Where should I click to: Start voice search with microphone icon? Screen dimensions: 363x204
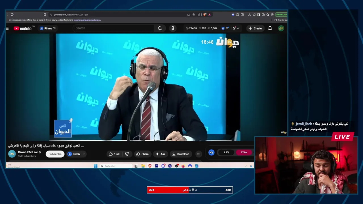173,28
